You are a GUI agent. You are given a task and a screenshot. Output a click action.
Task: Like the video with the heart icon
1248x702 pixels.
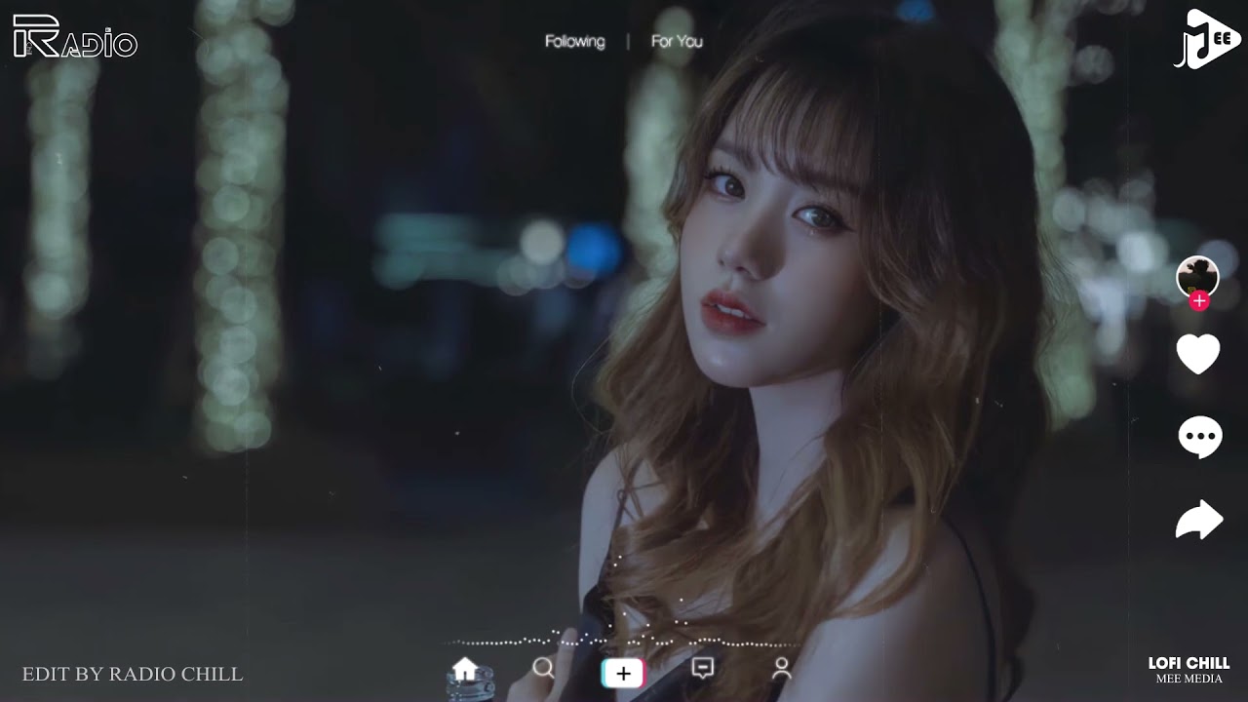point(1198,354)
